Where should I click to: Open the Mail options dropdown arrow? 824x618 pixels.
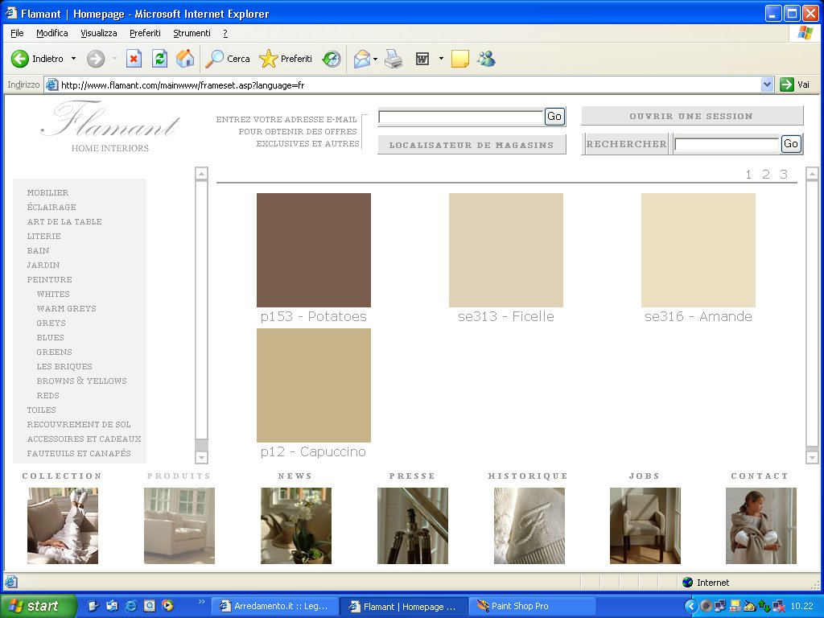375,59
